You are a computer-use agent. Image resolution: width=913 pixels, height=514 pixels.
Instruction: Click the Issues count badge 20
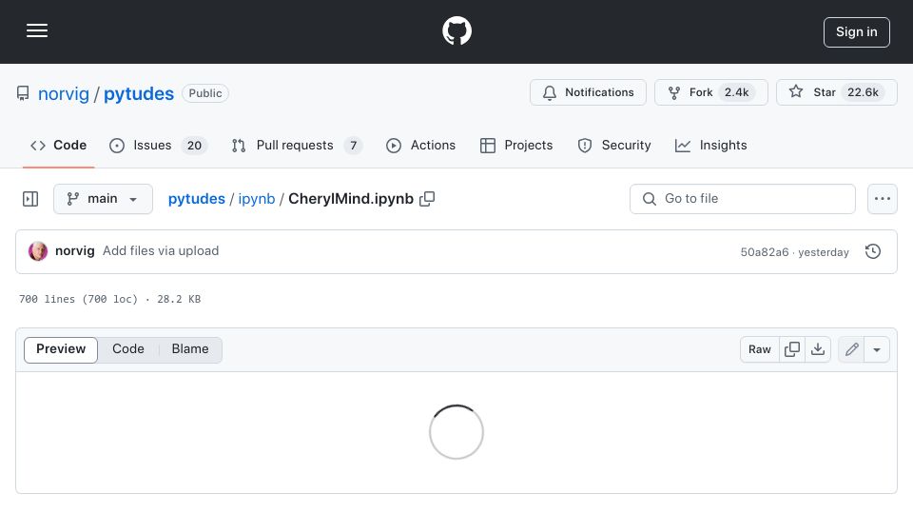click(x=194, y=146)
